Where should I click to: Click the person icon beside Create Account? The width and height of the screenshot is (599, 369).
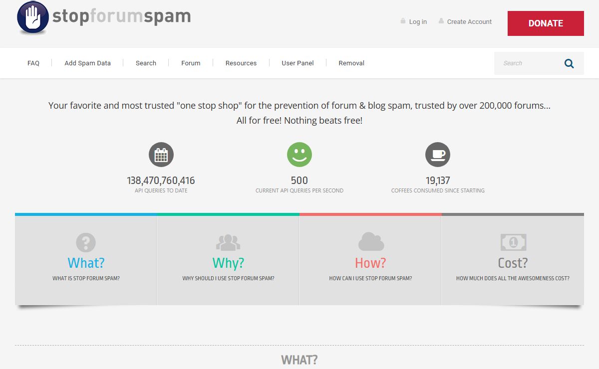[x=441, y=21]
